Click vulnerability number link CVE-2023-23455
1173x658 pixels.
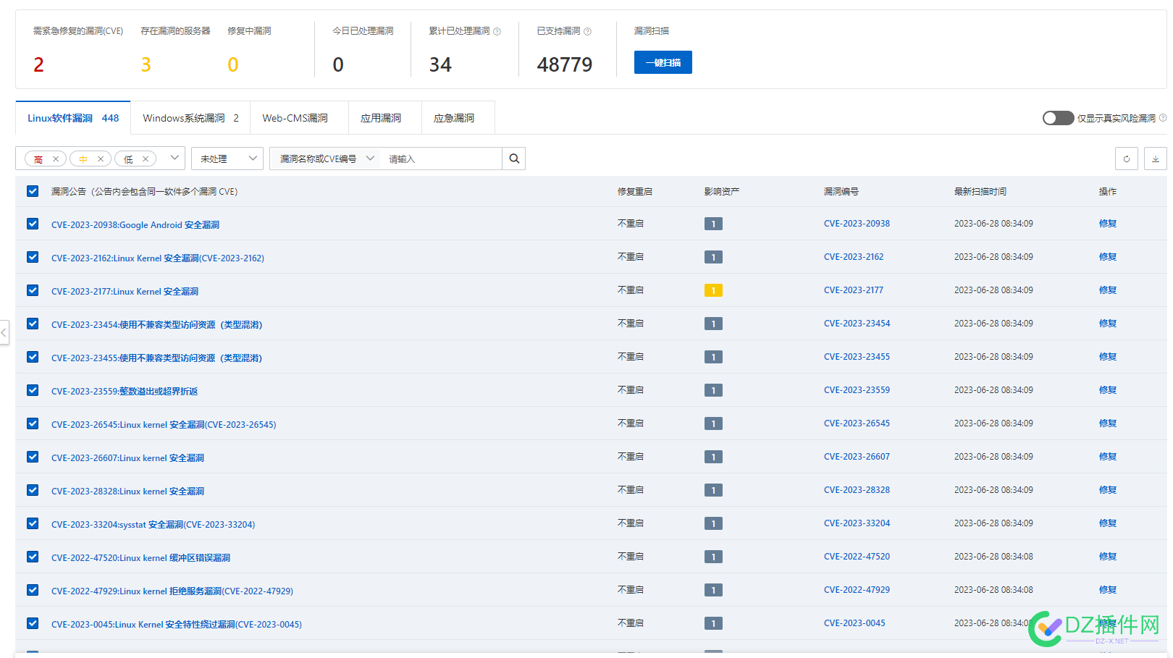tap(857, 357)
